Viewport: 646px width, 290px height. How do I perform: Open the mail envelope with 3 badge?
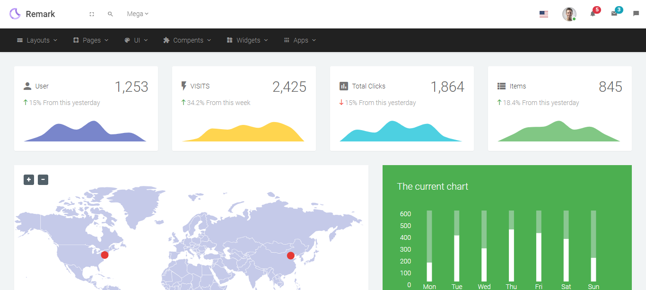point(614,14)
